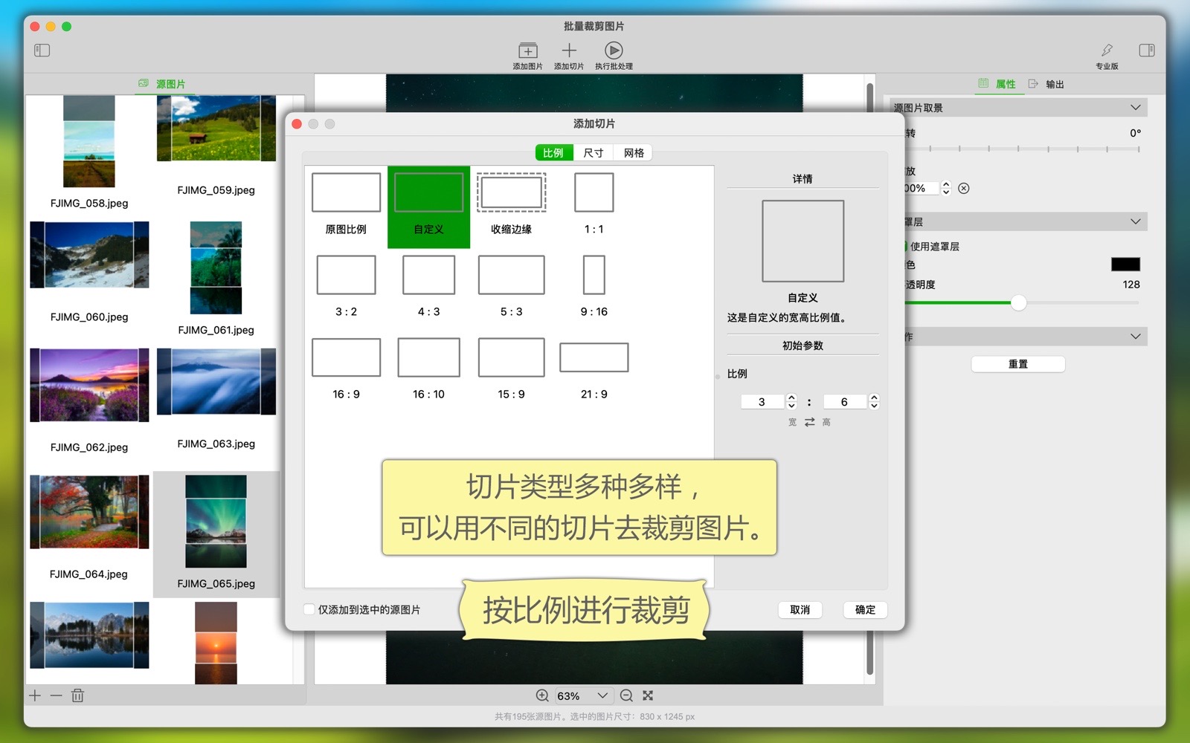The height and width of the screenshot is (743, 1190).
Task: Click the 添加切片 plus icon
Action: click(x=569, y=51)
